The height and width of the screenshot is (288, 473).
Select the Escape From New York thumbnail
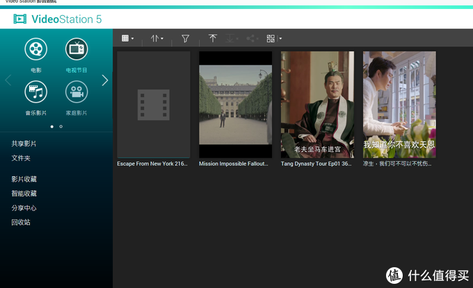click(154, 105)
